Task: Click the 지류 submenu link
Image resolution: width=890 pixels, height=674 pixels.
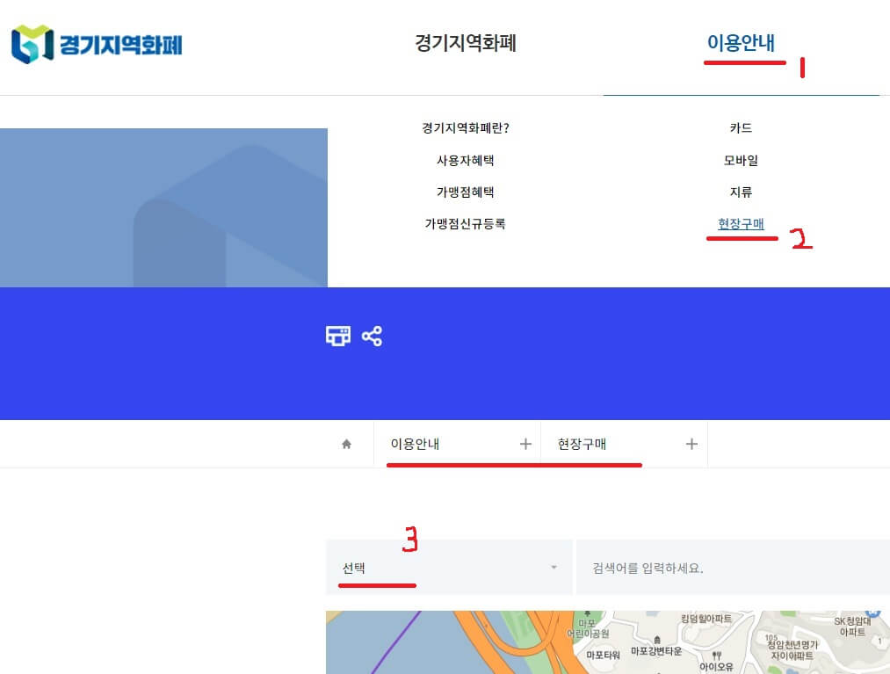Action: pyautogui.click(x=742, y=192)
